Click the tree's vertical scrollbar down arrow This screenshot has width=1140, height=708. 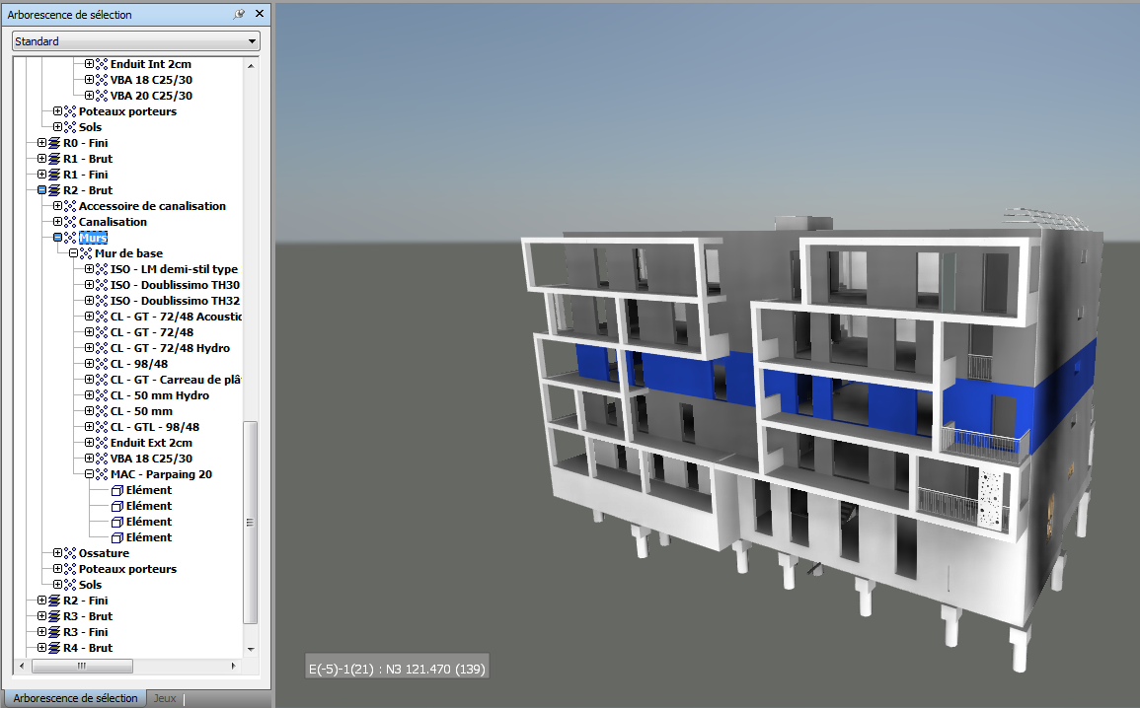(x=251, y=649)
